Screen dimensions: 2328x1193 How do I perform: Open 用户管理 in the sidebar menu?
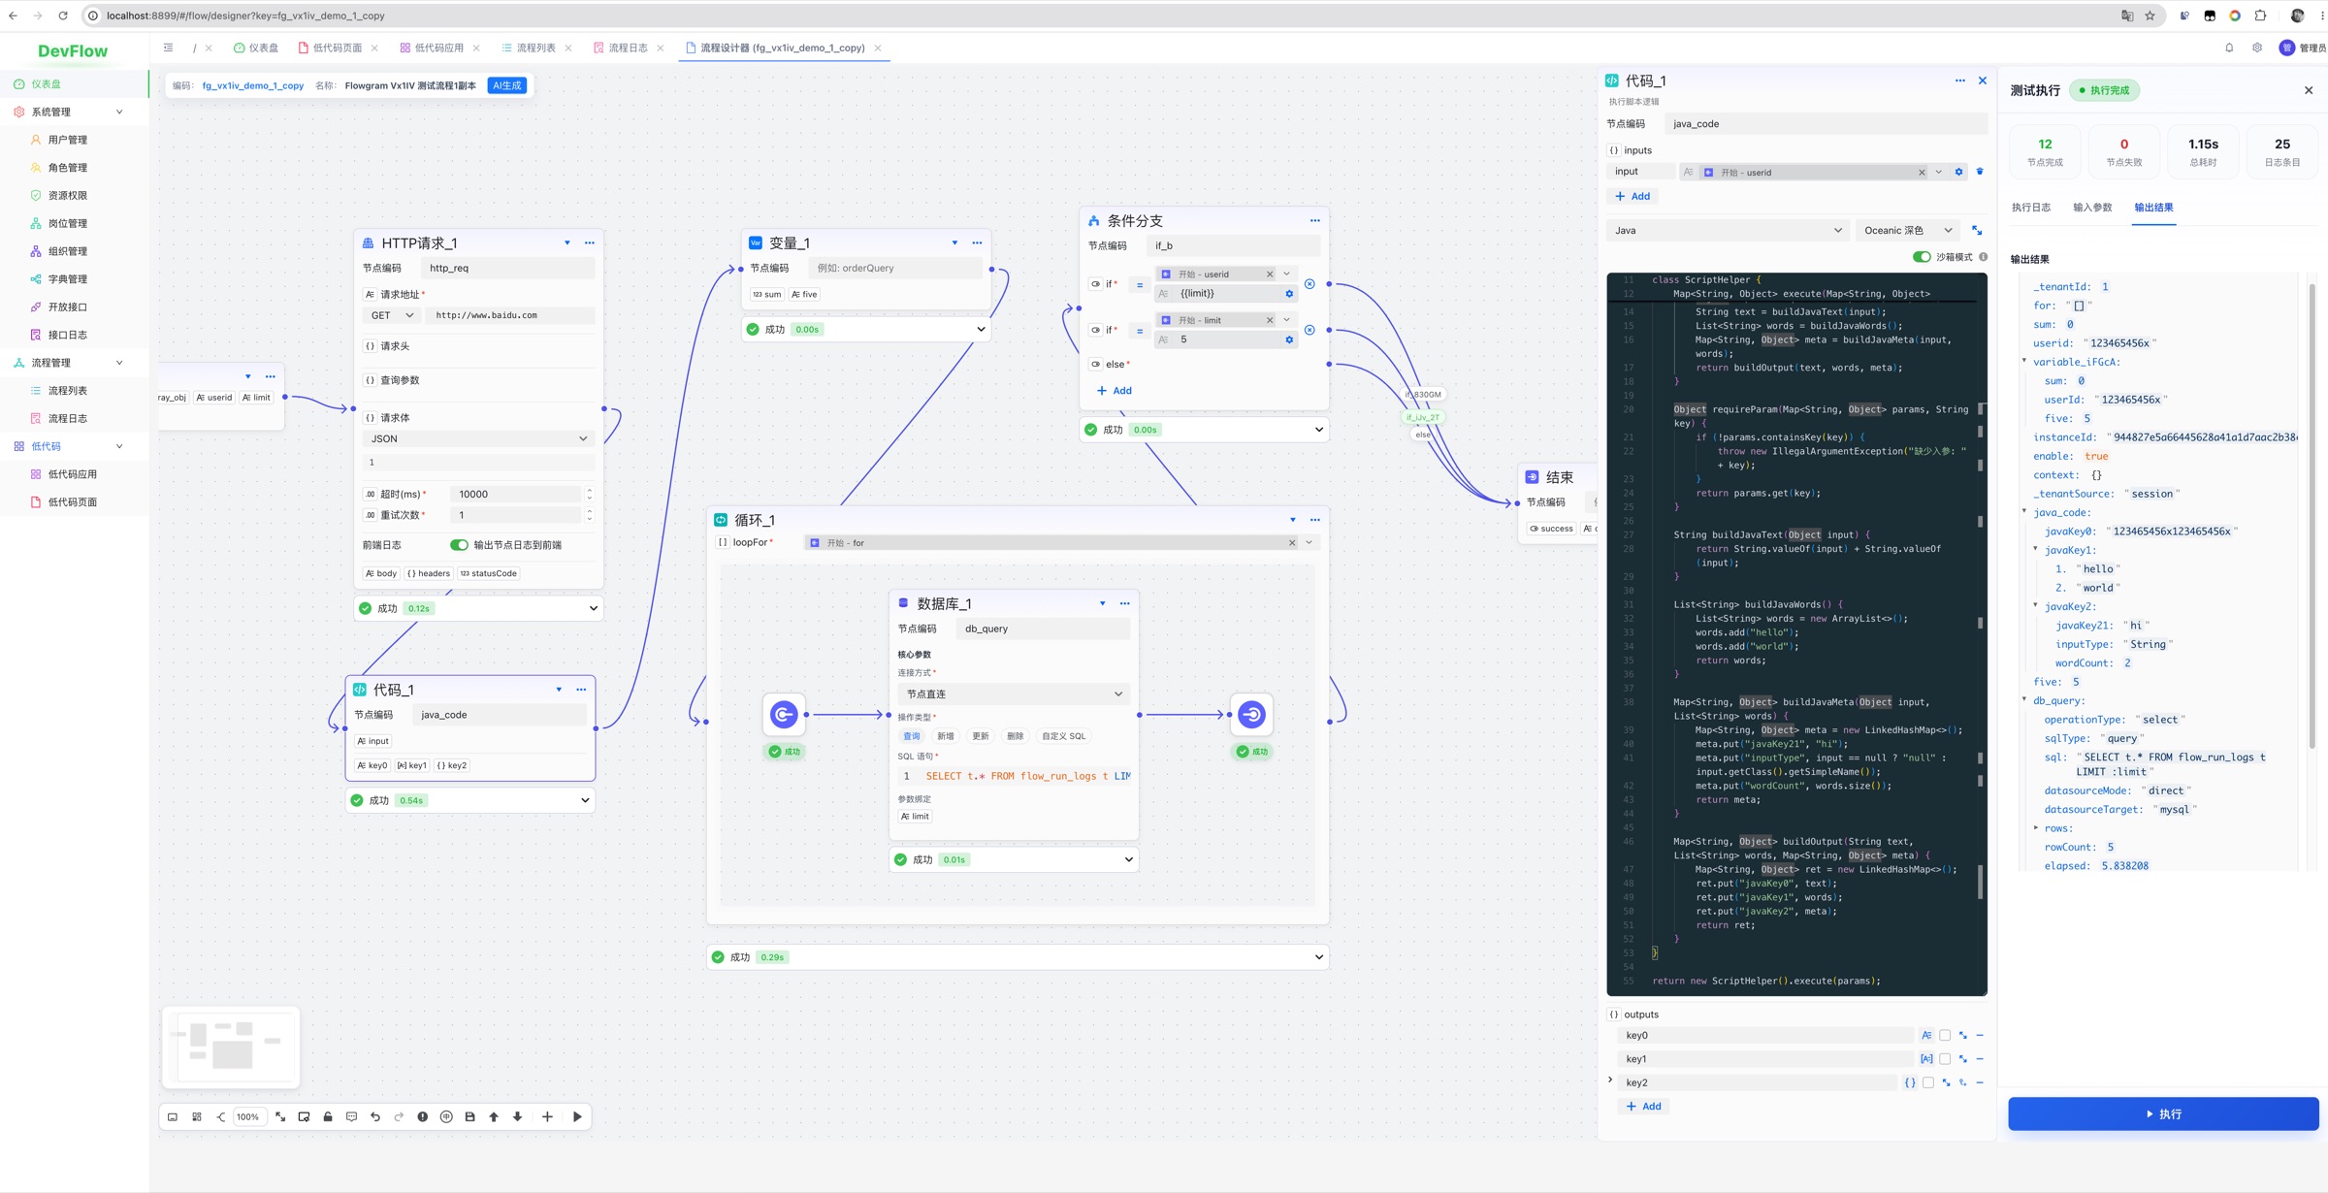tap(67, 140)
